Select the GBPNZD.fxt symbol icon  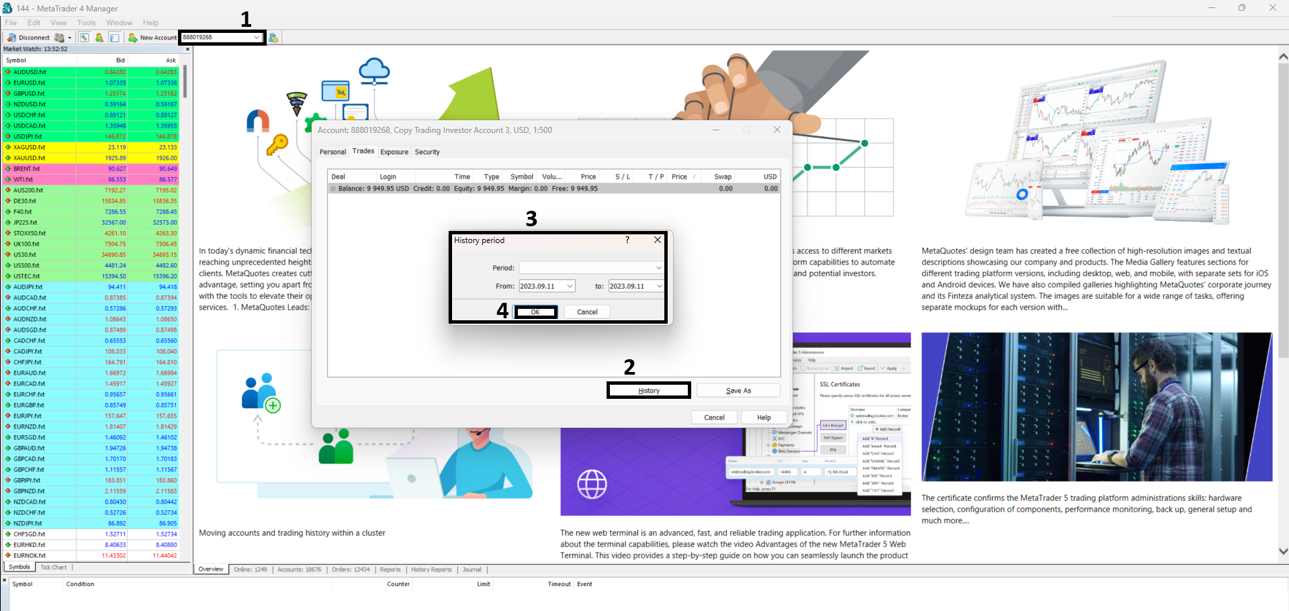(8, 491)
